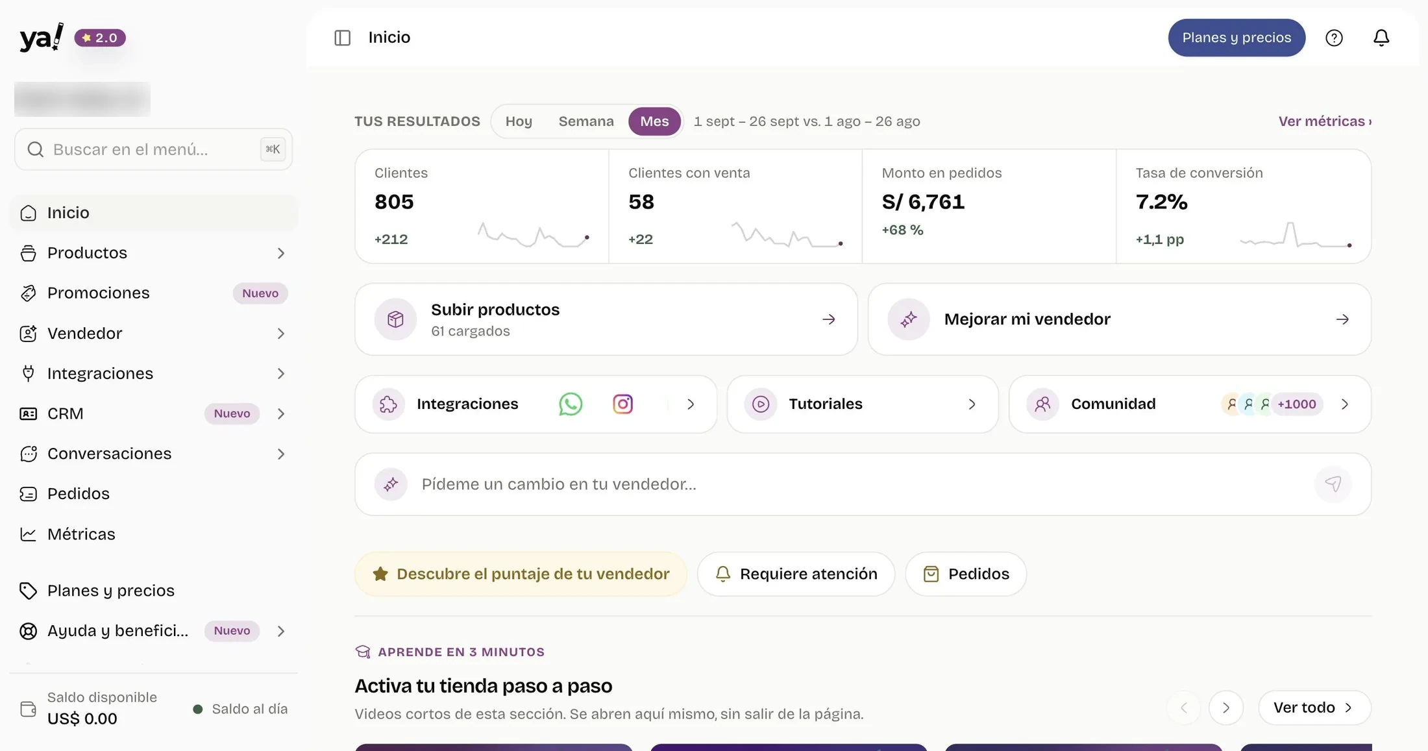Open the Clientes metric card
The width and height of the screenshot is (1428, 751).
[x=482, y=206]
